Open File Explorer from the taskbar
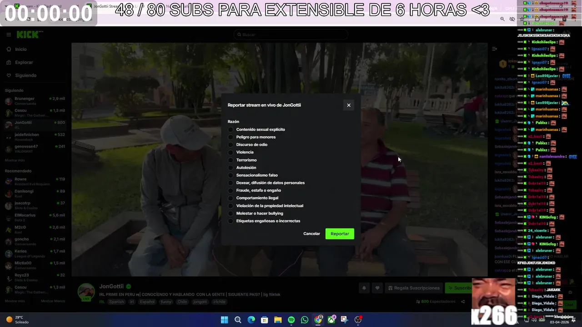This screenshot has height=327, width=582. click(x=278, y=320)
